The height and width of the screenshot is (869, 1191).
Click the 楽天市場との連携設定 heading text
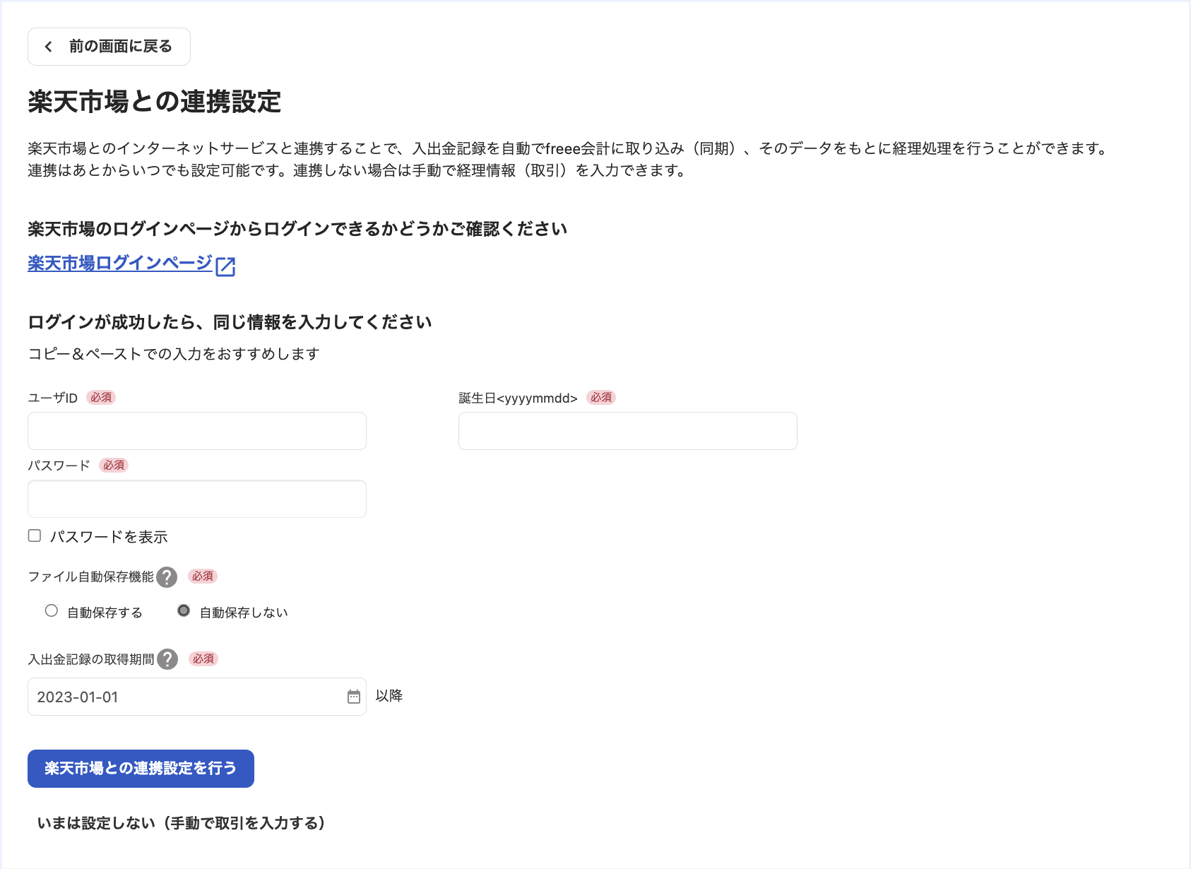point(155,102)
